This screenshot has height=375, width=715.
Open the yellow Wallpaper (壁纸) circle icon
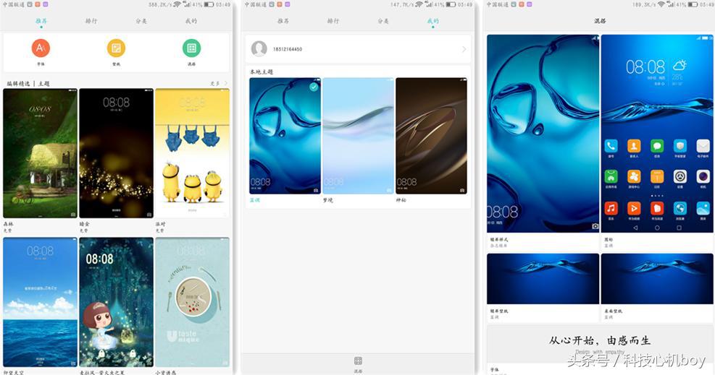click(x=117, y=48)
